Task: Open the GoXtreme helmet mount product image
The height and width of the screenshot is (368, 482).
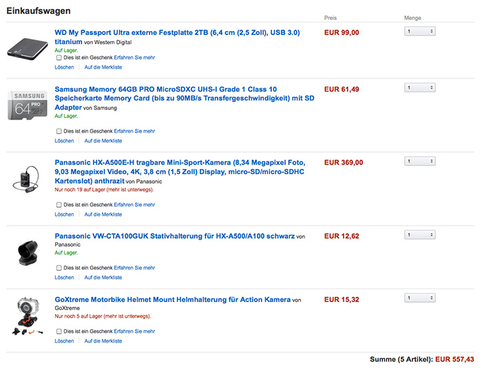Action: 28,315
